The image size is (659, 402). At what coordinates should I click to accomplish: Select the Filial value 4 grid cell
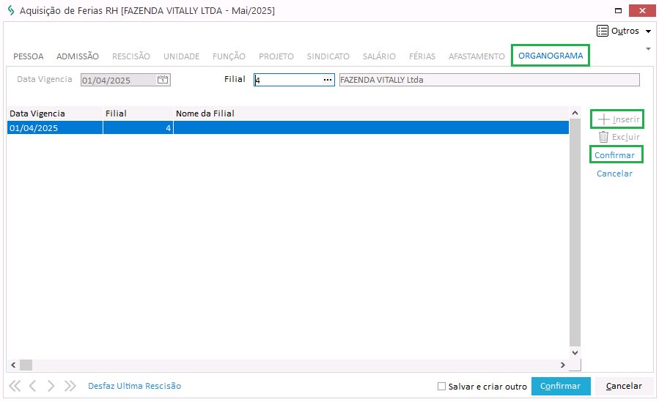(138, 128)
